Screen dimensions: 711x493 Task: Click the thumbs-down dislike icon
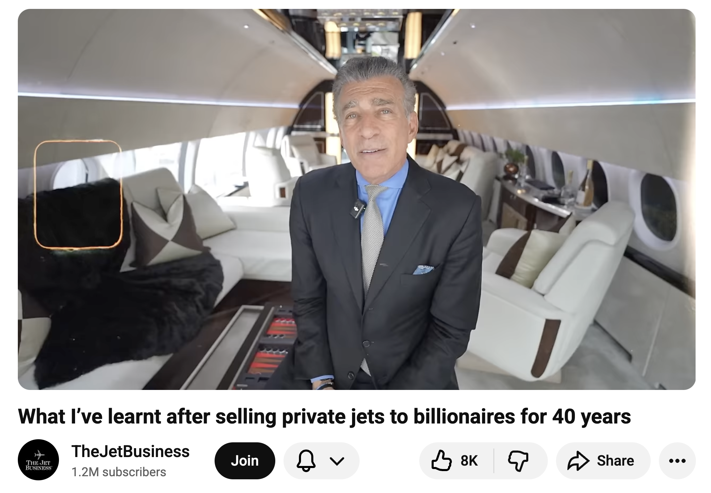pyautogui.click(x=518, y=461)
